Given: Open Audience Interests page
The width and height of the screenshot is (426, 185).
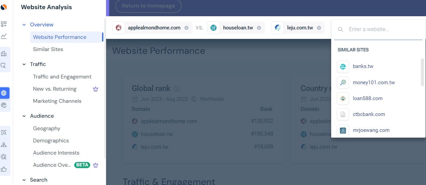Looking at the screenshot, I should [x=56, y=153].
